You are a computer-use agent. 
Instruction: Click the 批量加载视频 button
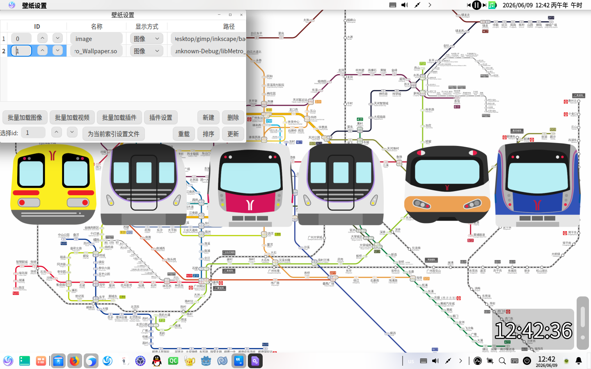[x=72, y=118]
